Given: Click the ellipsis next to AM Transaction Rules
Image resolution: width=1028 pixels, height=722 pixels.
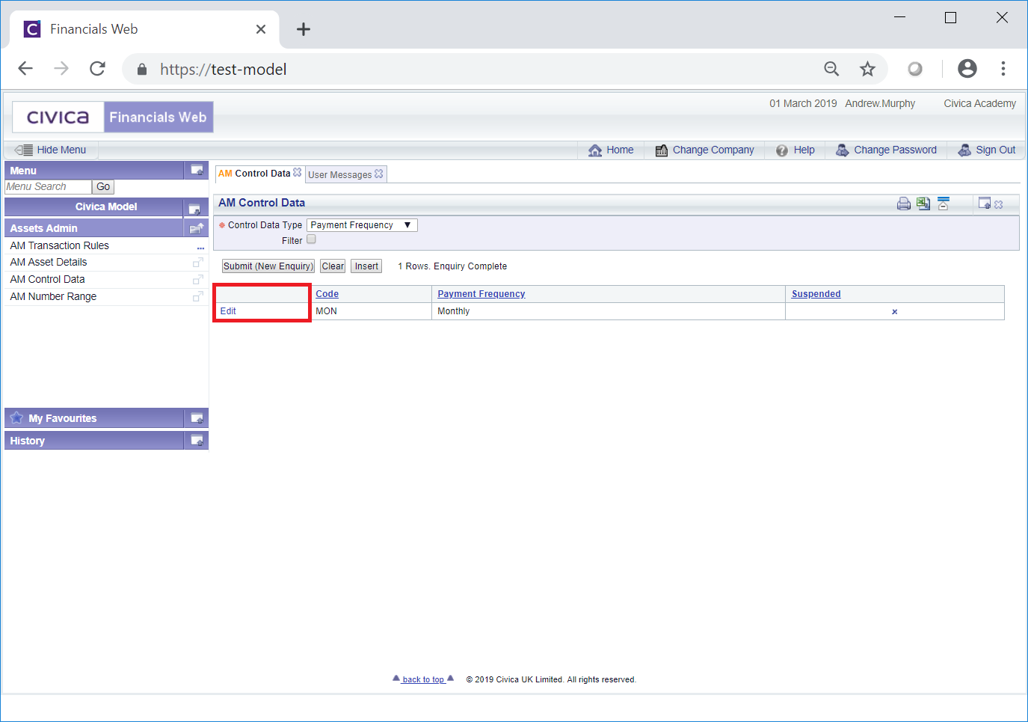Looking at the screenshot, I should 200,247.
